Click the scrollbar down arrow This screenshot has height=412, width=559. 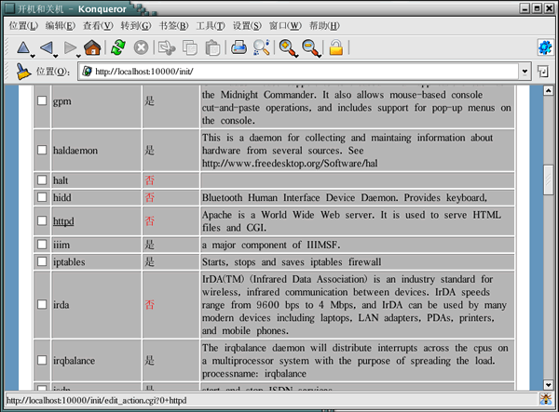click(x=548, y=385)
